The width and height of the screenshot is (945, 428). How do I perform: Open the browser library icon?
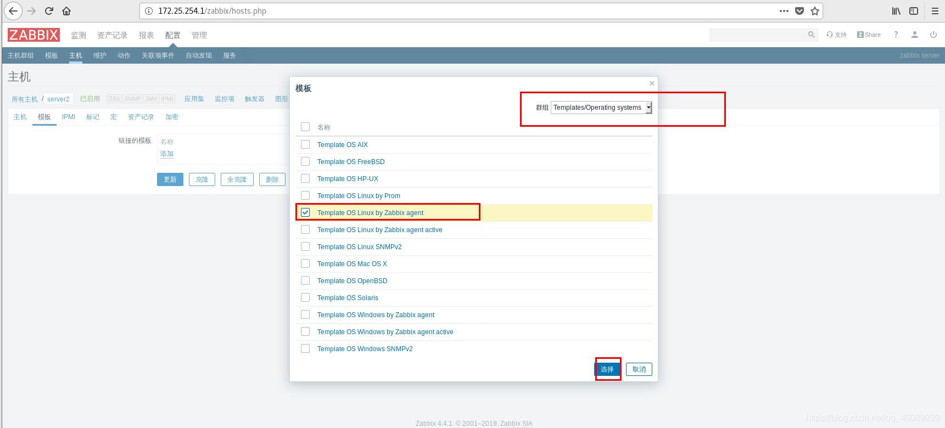coord(896,11)
